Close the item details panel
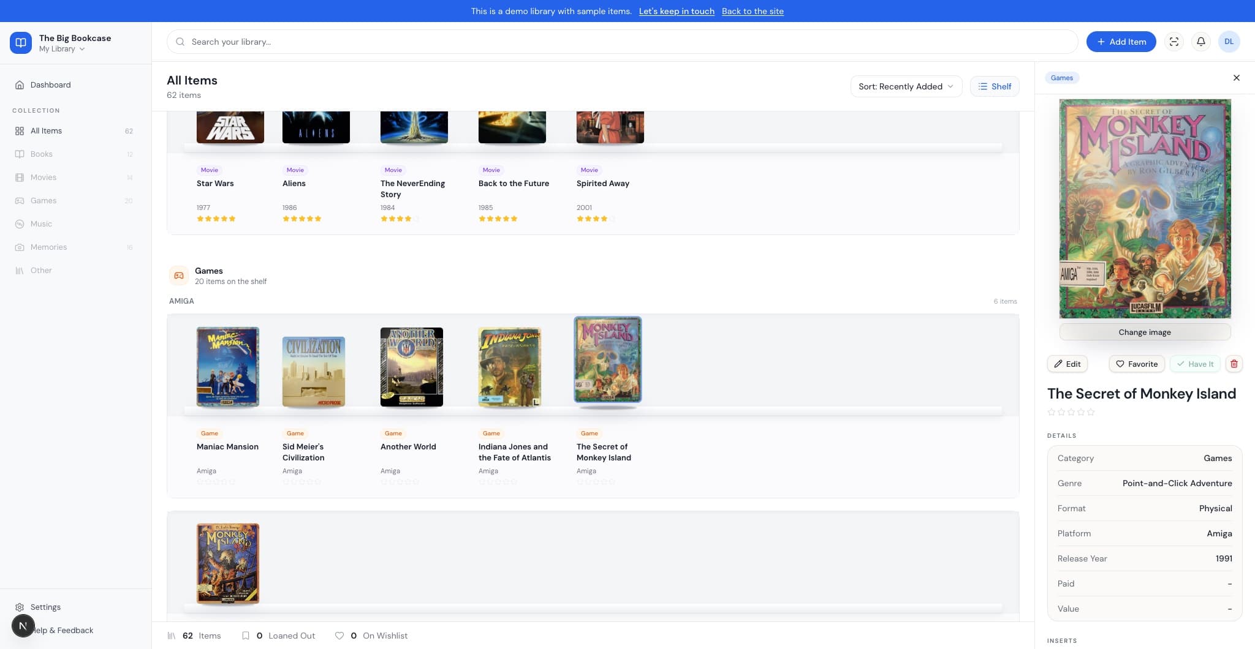 [1237, 78]
